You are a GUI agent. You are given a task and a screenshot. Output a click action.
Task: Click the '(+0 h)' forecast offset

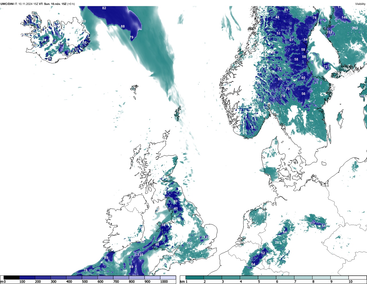71,4
